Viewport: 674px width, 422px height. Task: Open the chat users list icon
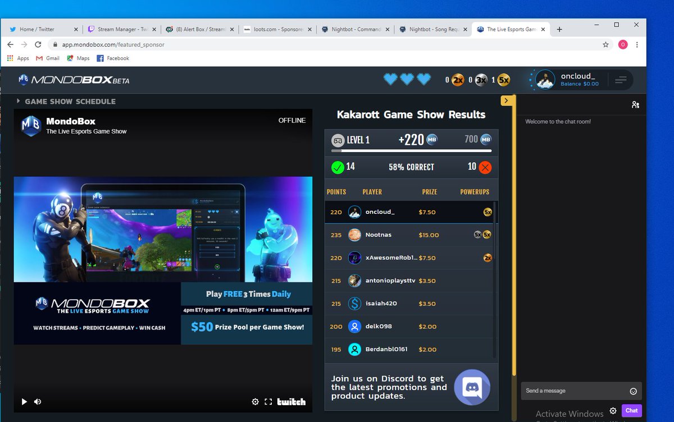[x=635, y=104]
